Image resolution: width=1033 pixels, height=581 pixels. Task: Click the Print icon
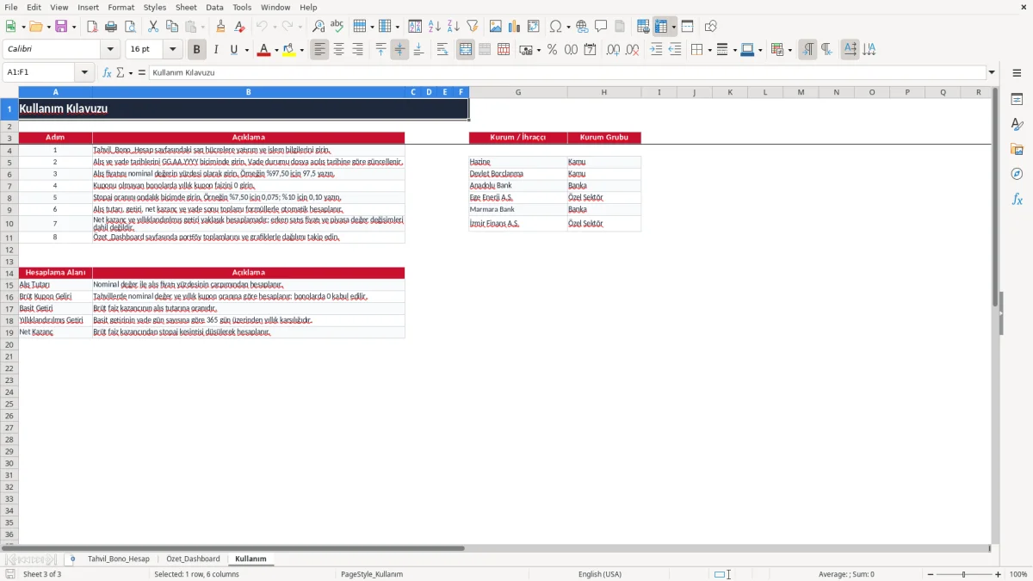(111, 27)
